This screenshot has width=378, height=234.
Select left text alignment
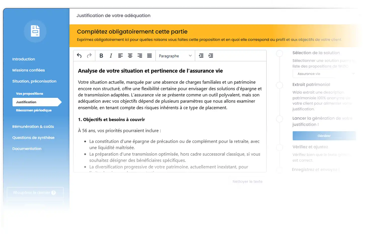pyautogui.click(x=121, y=55)
